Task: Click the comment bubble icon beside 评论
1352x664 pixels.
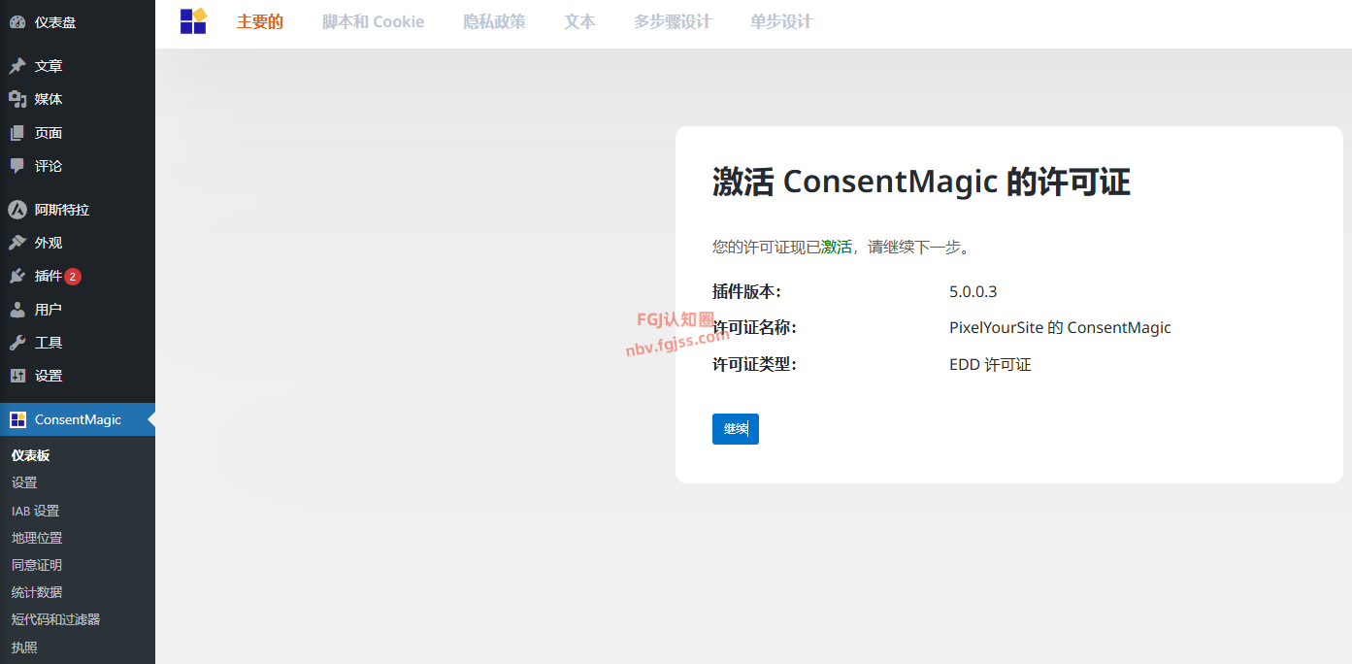Action: click(17, 166)
